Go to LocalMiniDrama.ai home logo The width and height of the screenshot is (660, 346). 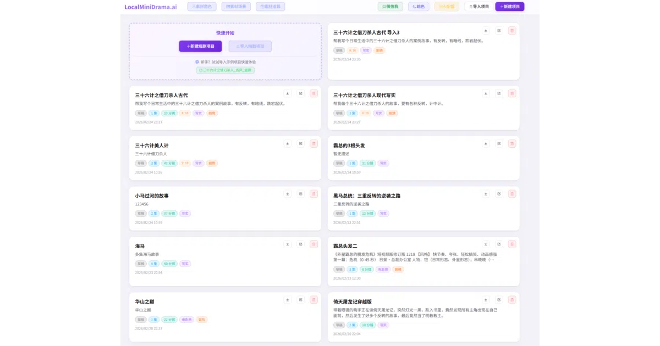[151, 7]
